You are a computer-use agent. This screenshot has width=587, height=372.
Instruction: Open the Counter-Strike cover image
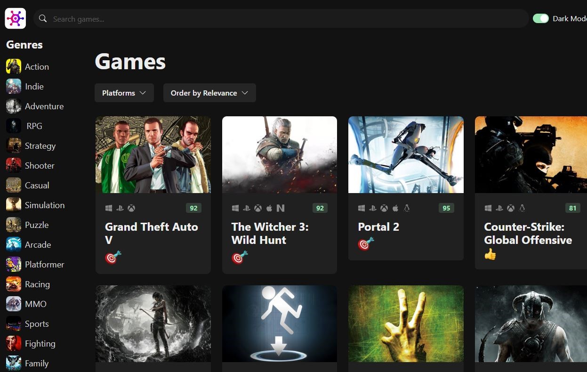click(531, 154)
